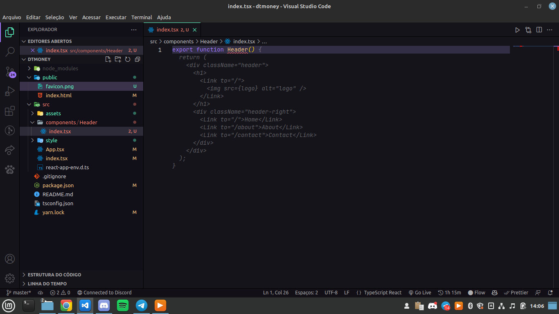Open the Git Graph icon in activity bar
This screenshot has height=314, width=559.
click(10, 130)
